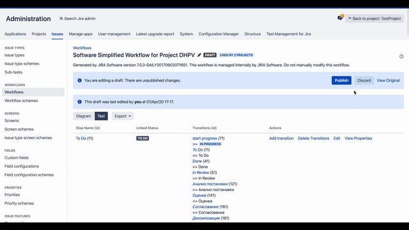This screenshot has width=409, height=230.
Task: Open the Structure tab
Action: coord(252,34)
